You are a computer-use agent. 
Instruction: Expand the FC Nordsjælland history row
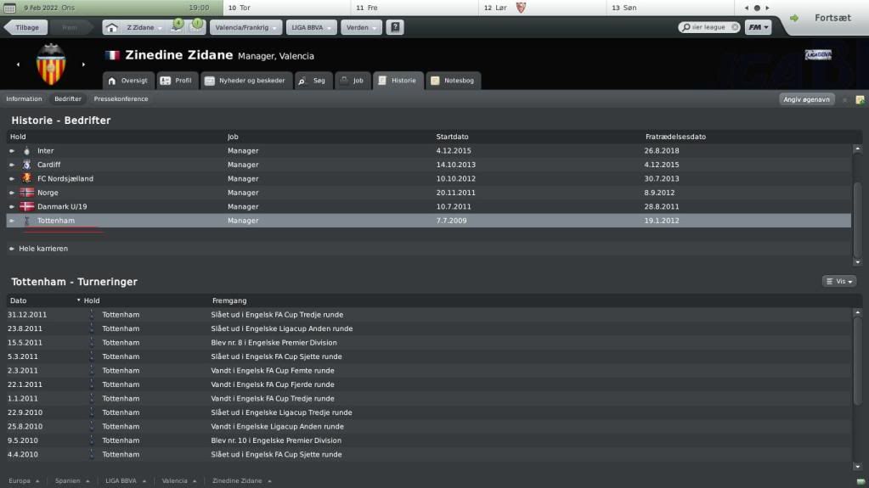tap(12, 178)
